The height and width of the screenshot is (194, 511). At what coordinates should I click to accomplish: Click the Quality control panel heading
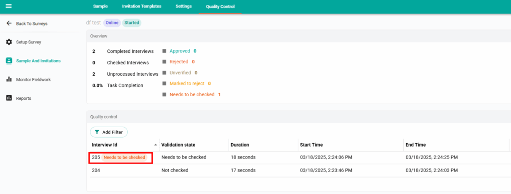[x=104, y=117]
